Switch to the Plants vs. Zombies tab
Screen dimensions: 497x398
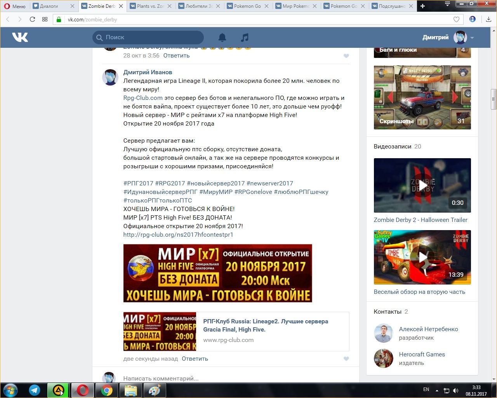click(x=150, y=6)
